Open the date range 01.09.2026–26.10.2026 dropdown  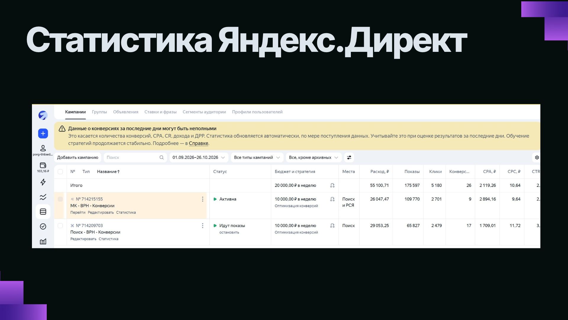[199, 157]
